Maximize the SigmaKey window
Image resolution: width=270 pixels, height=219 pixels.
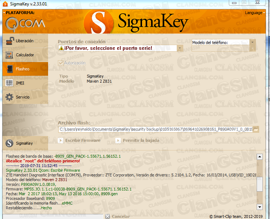coord(244,3)
